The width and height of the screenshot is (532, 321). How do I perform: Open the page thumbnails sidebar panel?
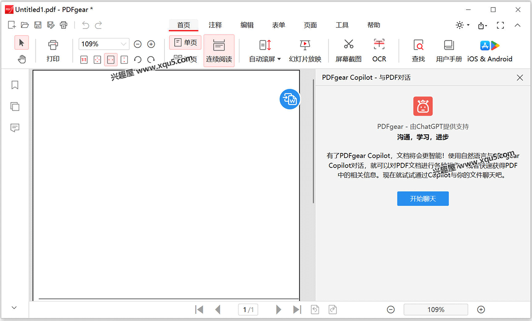(x=15, y=106)
